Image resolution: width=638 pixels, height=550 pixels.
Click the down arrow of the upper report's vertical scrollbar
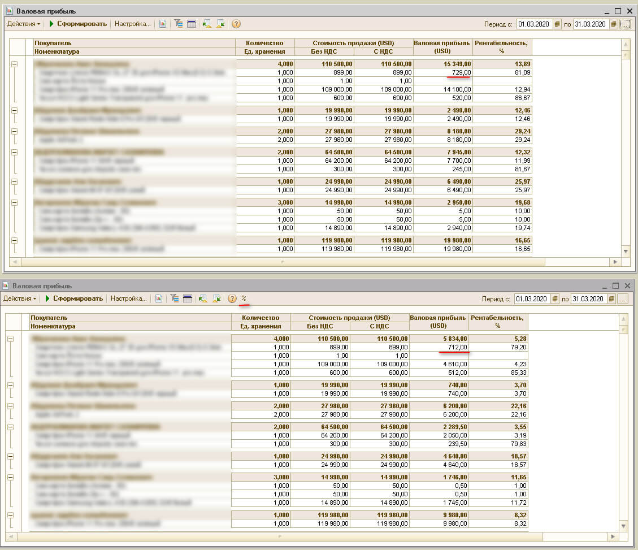(626, 251)
